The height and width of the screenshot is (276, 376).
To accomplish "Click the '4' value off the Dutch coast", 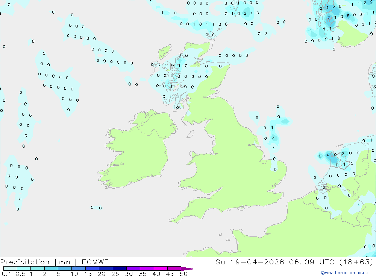I will [327, 155].
